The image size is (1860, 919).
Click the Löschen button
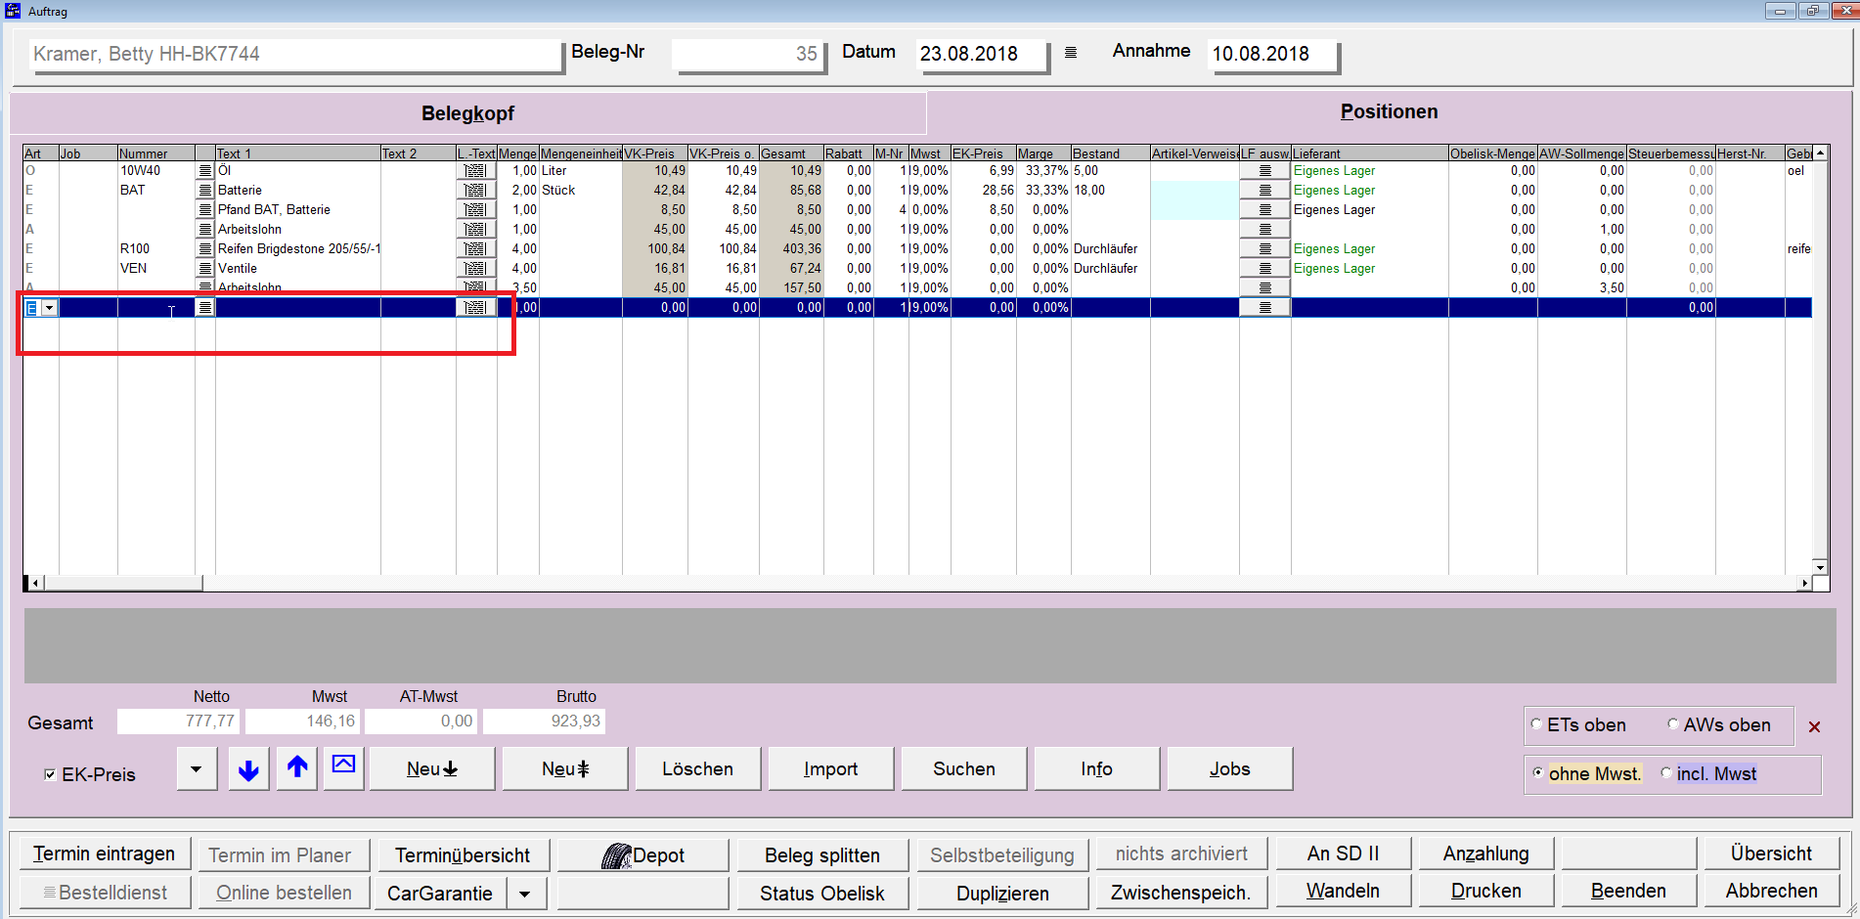tap(697, 769)
